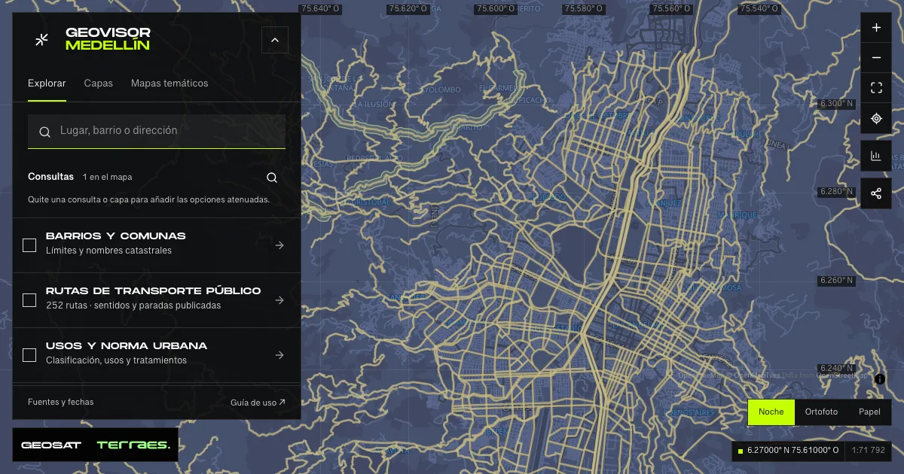Open the Mapas temáticos tab

[x=169, y=84]
